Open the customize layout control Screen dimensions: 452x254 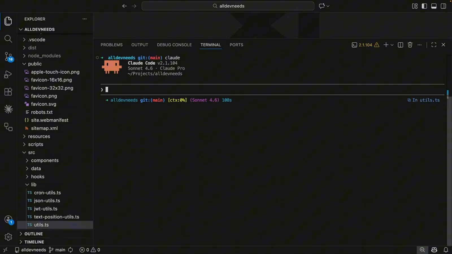[415, 6]
